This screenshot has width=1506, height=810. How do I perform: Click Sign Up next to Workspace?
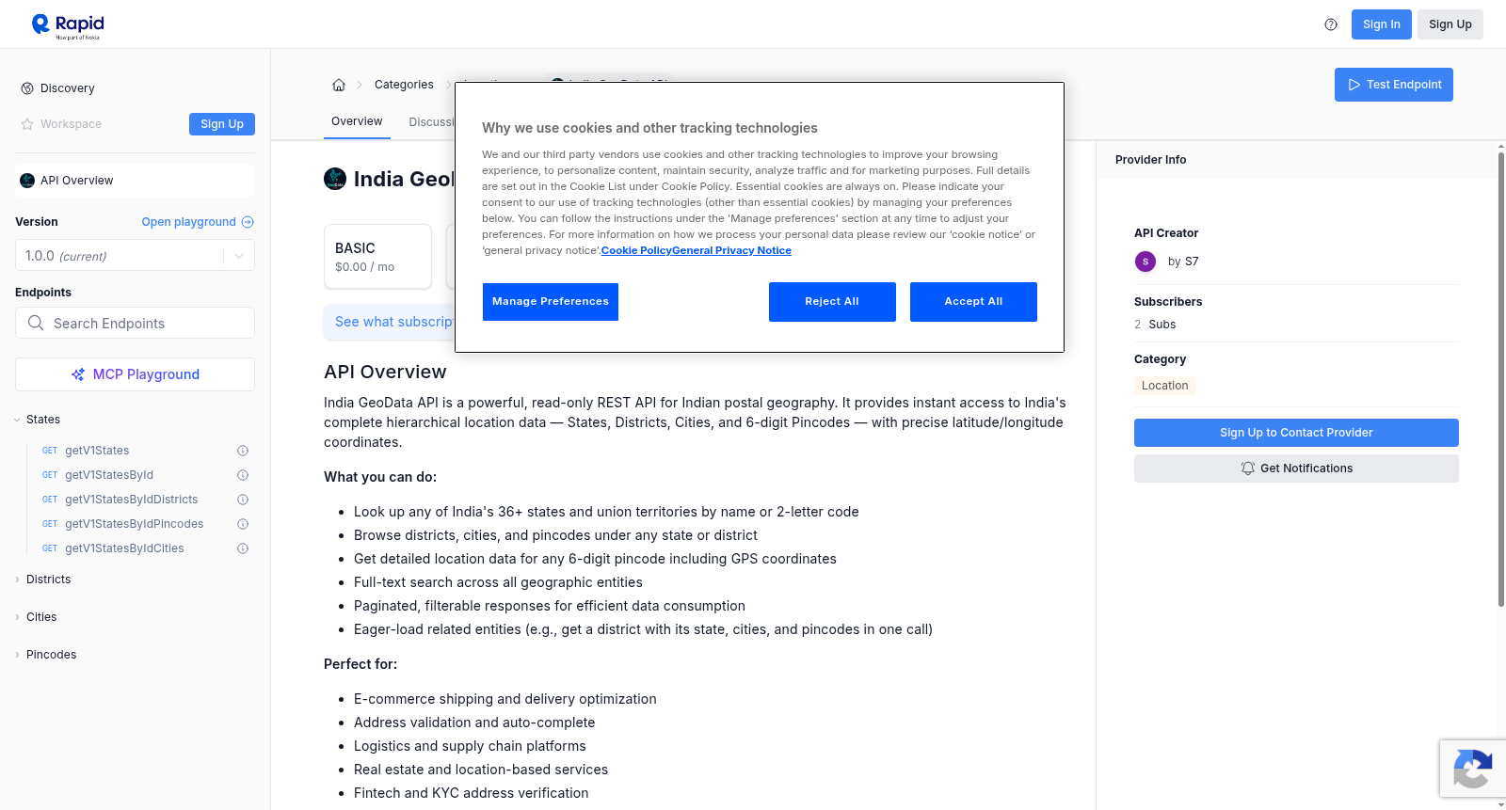(222, 124)
